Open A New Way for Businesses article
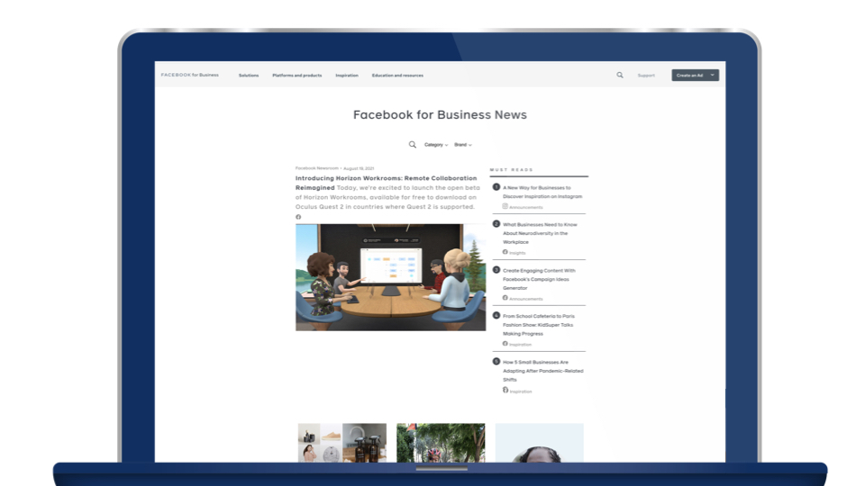 click(542, 192)
